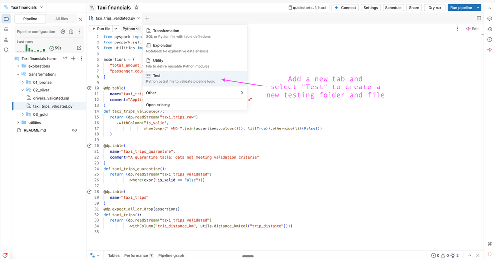Open the Run pipeline options dropdown

(478, 8)
